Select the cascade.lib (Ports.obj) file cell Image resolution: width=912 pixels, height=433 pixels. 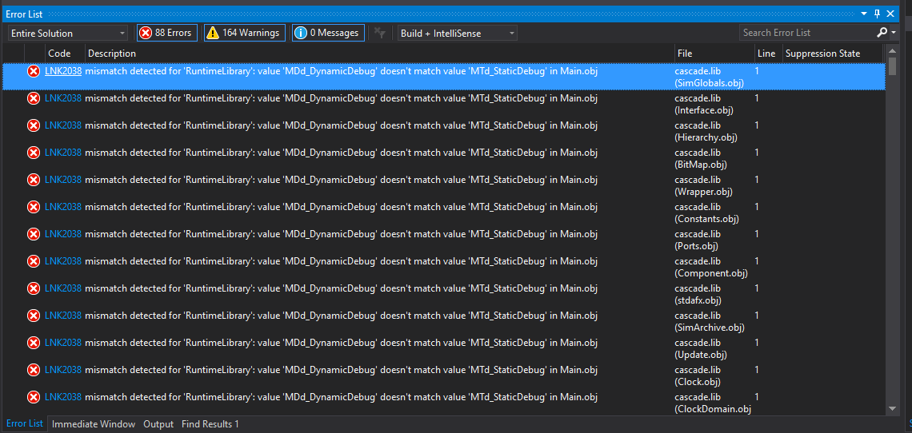click(698, 240)
